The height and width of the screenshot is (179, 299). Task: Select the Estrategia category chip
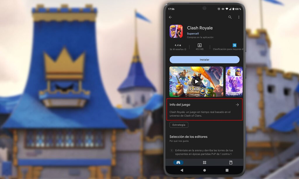point(179,125)
